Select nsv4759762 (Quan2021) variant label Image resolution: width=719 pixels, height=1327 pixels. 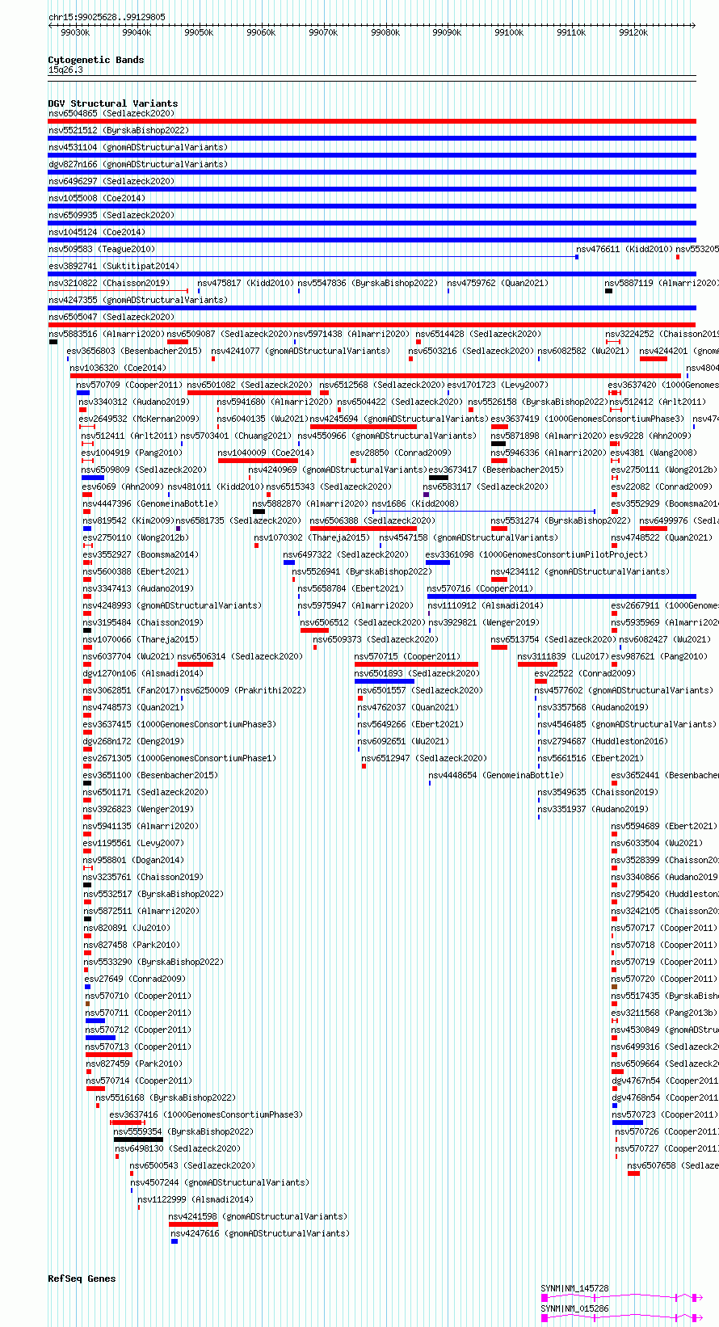(x=498, y=283)
